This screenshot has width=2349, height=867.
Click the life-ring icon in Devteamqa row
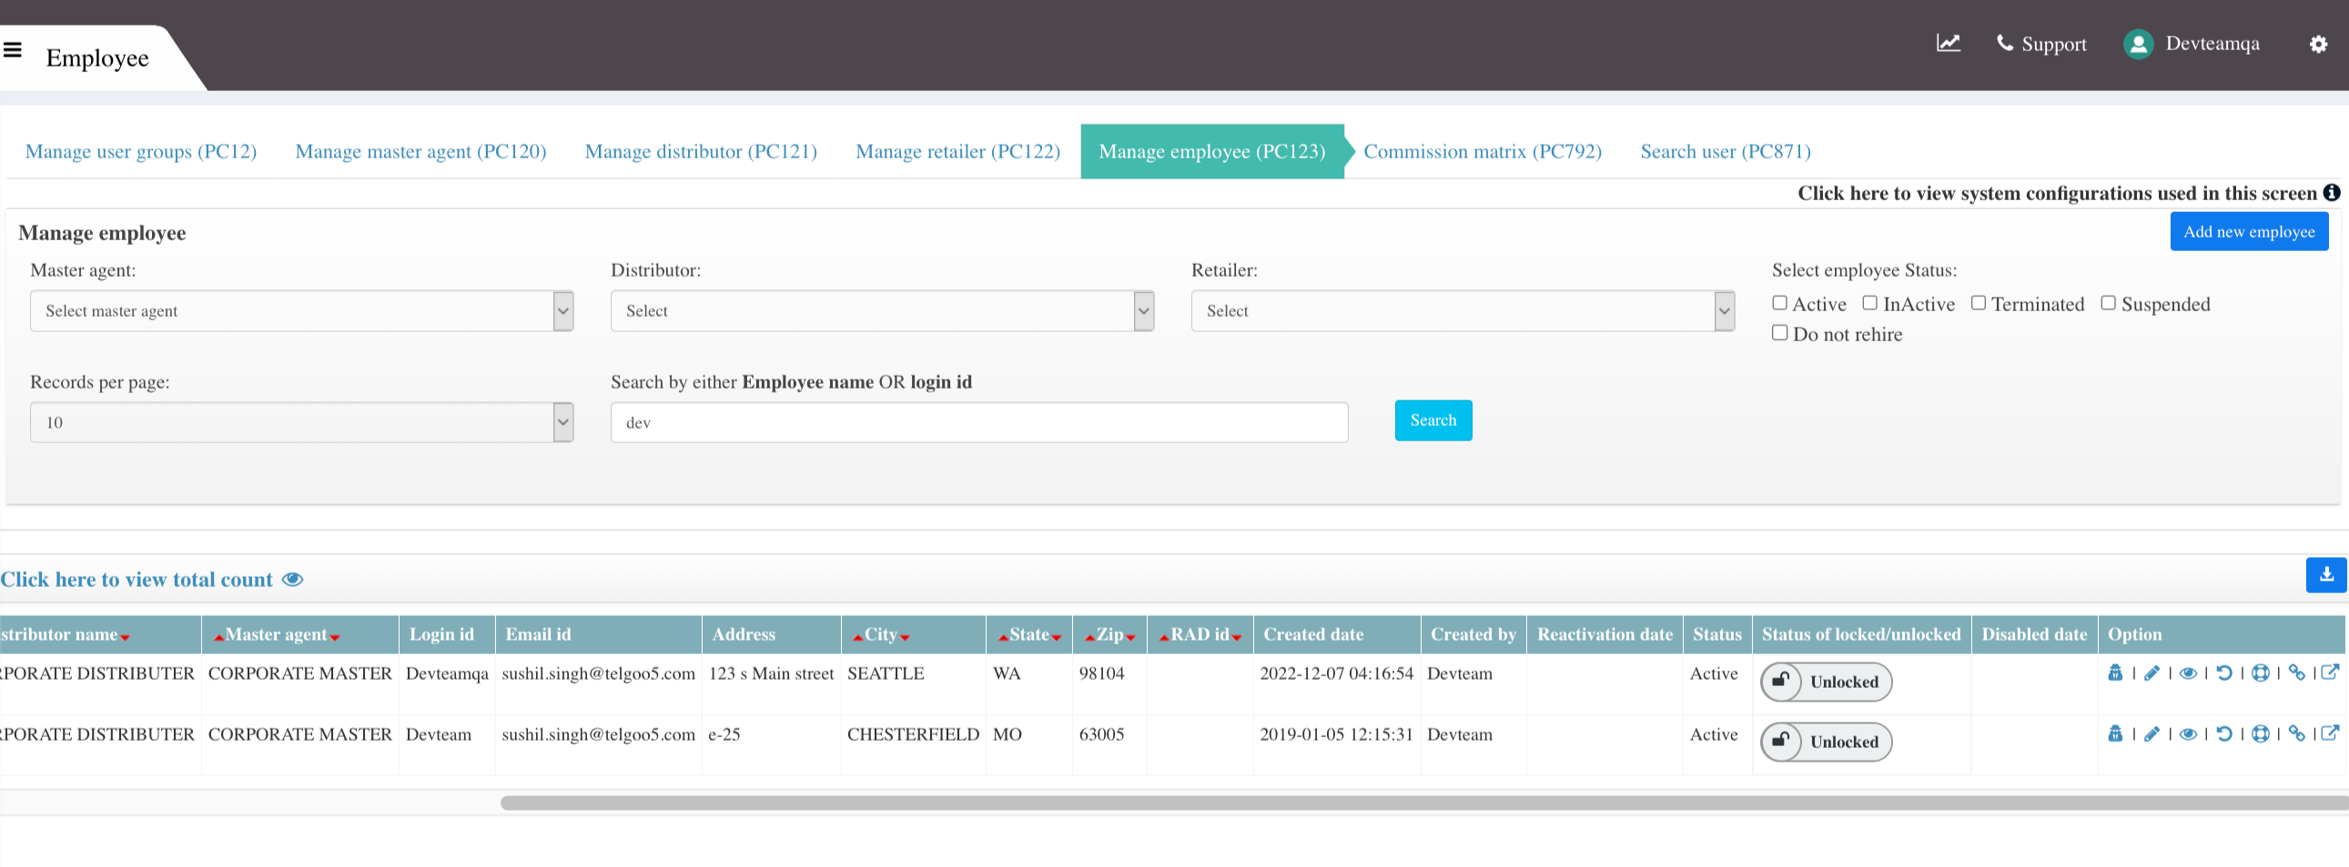[x=2261, y=673]
